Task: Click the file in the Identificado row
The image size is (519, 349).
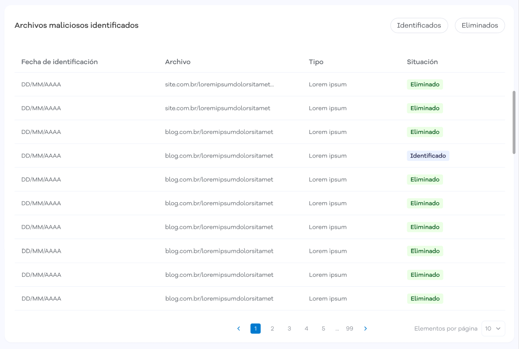Action: click(219, 156)
